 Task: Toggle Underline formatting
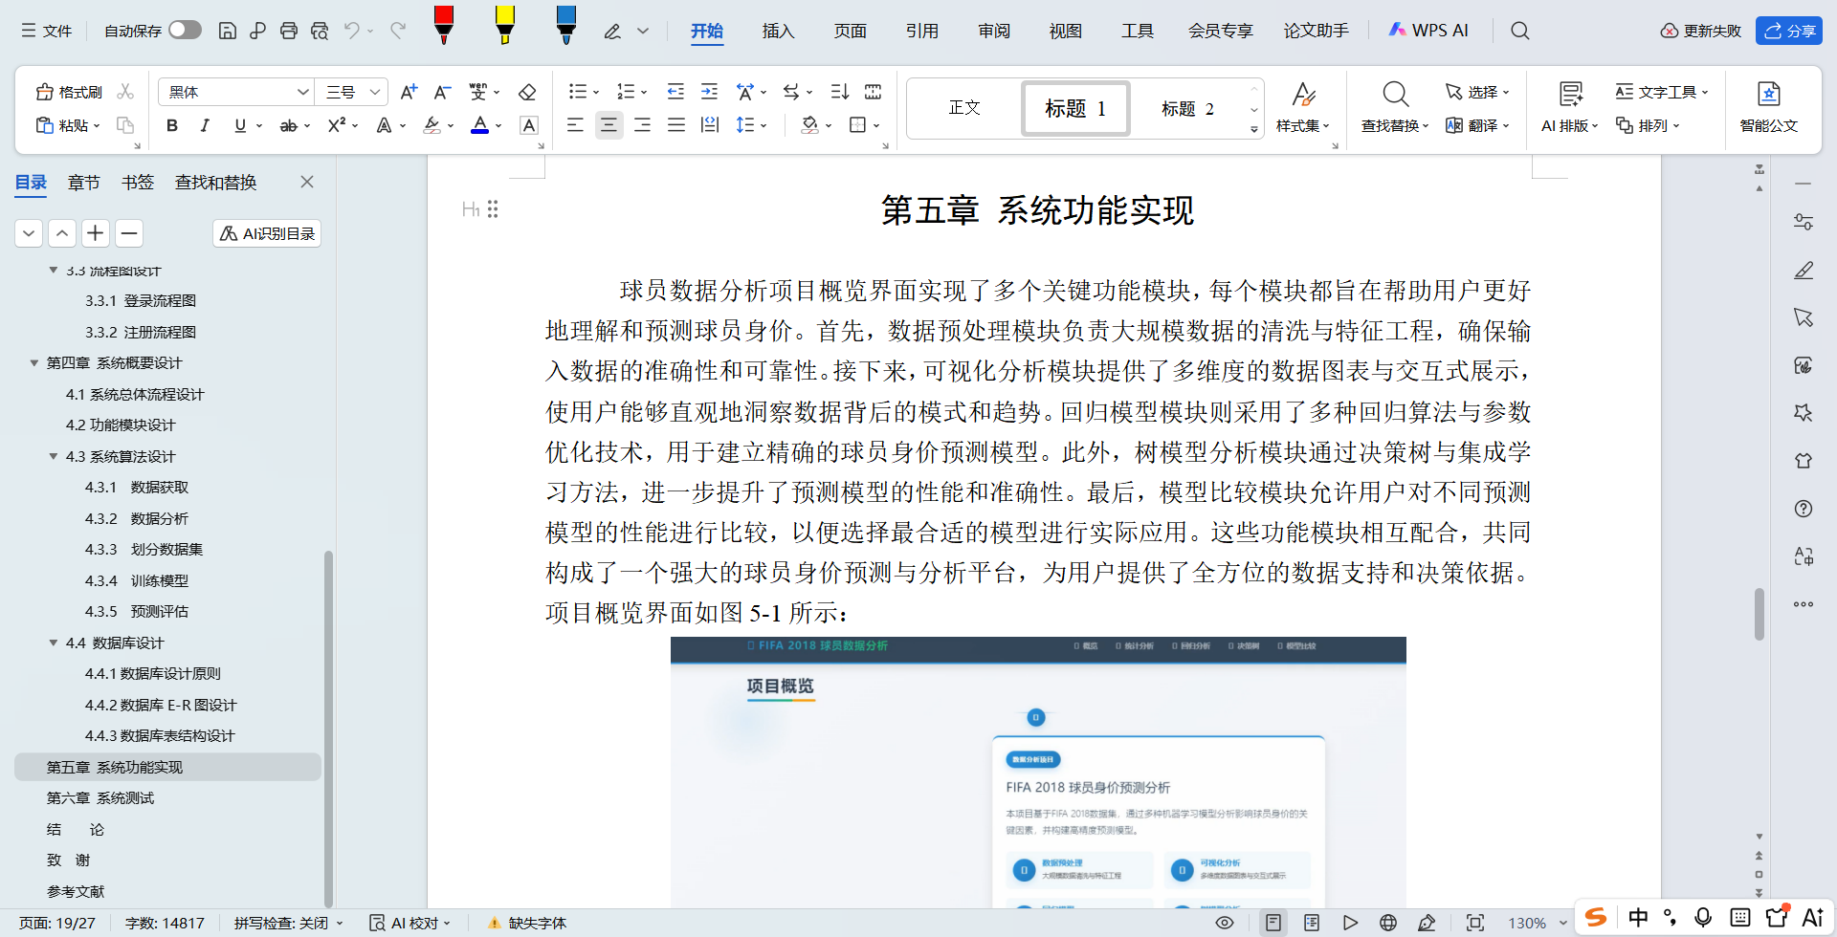239,125
